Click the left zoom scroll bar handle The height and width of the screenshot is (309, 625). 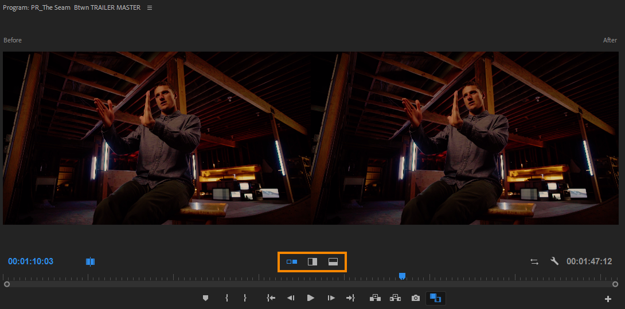(x=6, y=284)
